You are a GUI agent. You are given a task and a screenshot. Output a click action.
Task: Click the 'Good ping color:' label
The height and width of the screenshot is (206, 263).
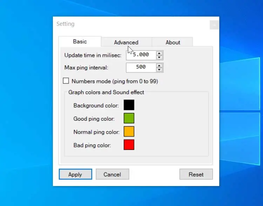(x=94, y=119)
